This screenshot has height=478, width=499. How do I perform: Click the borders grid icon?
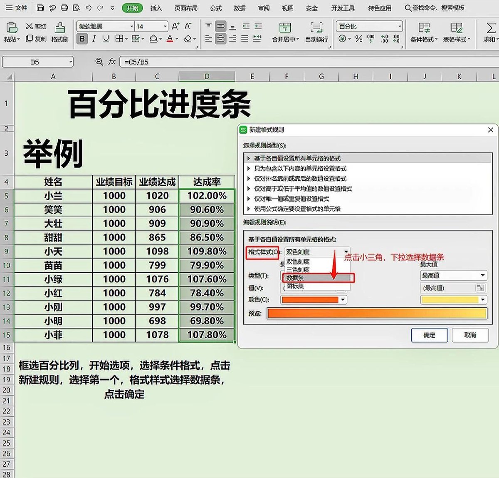click(x=119, y=39)
